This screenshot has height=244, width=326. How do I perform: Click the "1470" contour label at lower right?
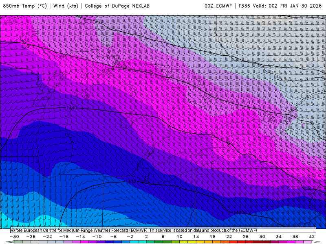239,212
